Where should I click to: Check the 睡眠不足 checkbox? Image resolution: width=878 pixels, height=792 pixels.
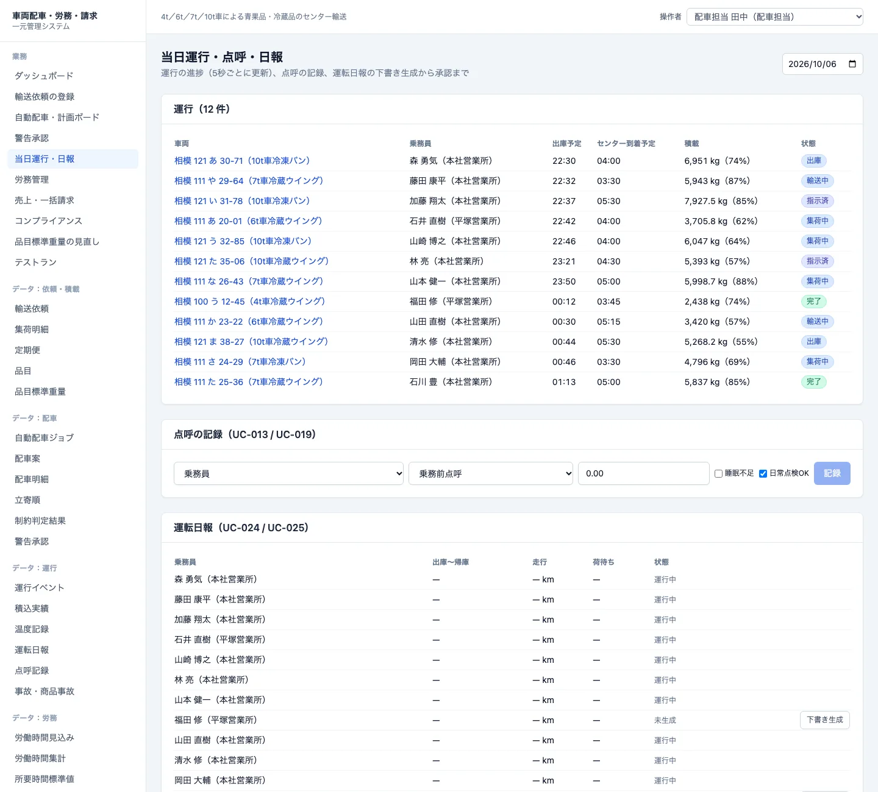(x=718, y=473)
